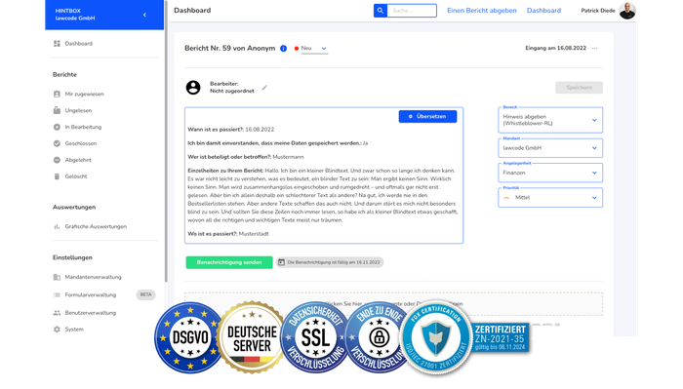683x389 pixels.
Task: Click the Dashboard link in top bar
Action: (543, 11)
